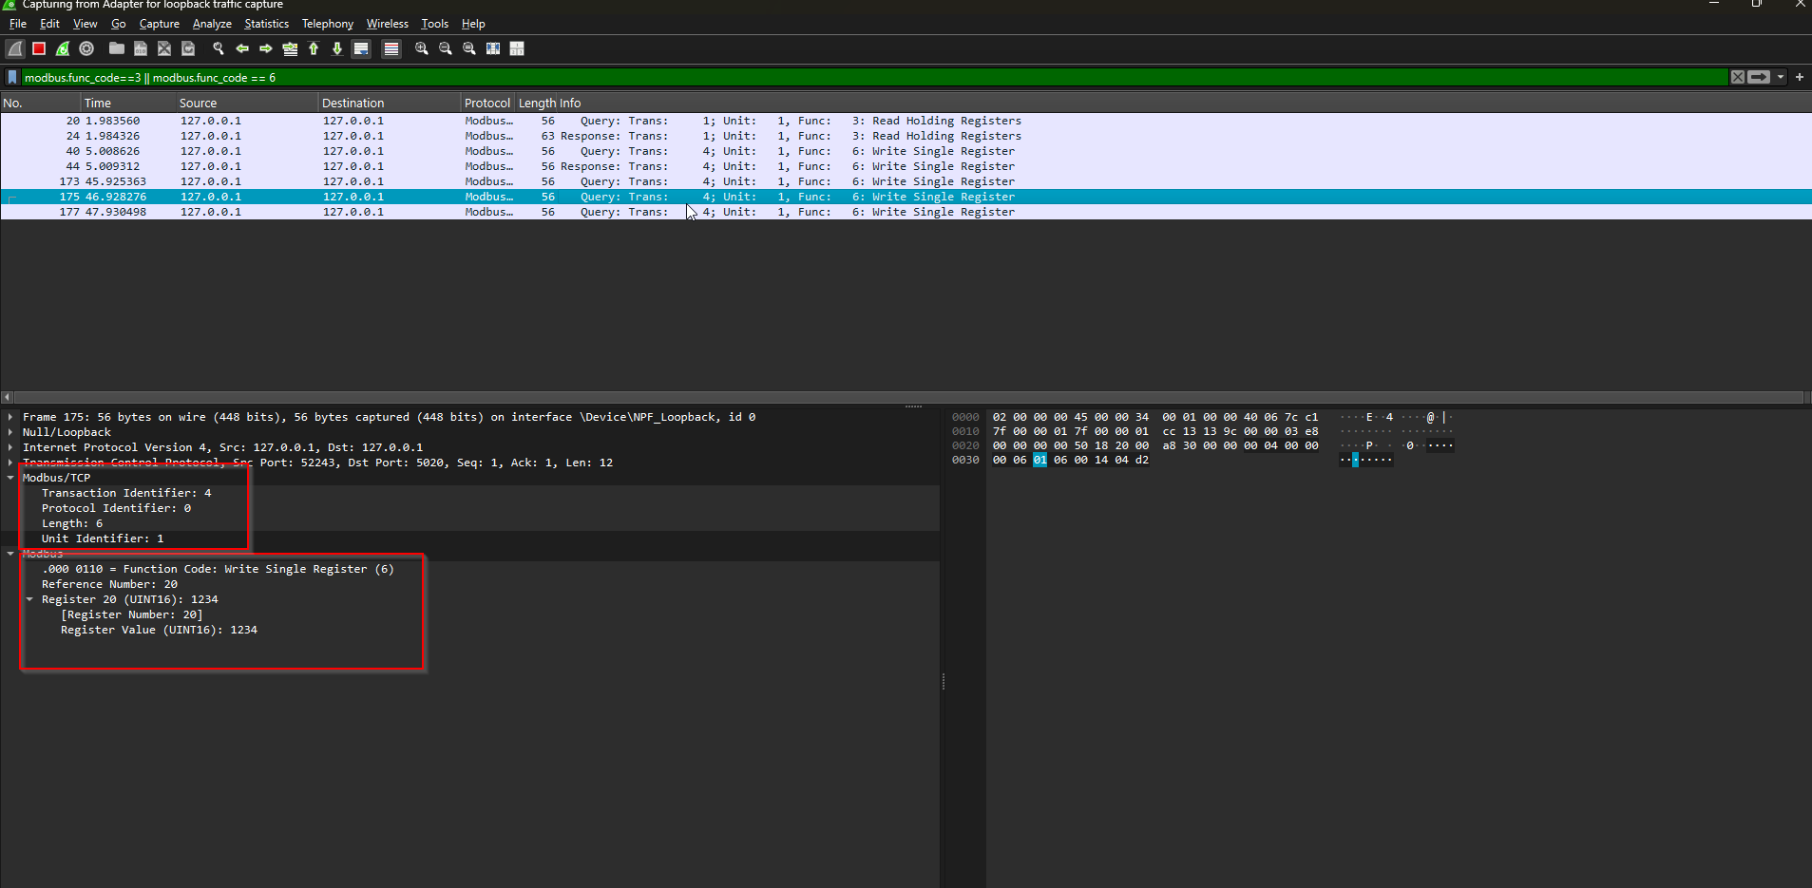Find a packet with the magnifier icon
Image resolution: width=1812 pixels, height=888 pixels.
tap(219, 48)
